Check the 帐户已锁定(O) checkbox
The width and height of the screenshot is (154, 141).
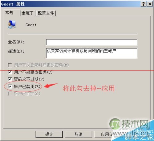pos(10,94)
